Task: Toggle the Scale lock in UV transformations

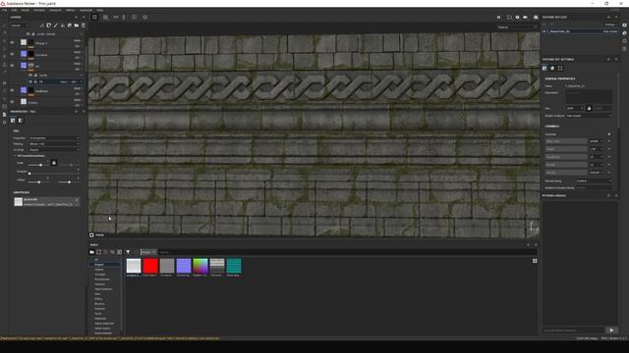Action: 54,163
